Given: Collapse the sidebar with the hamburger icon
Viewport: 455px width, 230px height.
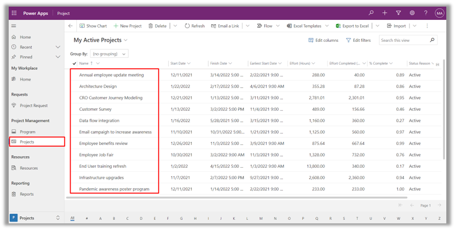Looking at the screenshot, I should 14,25.
